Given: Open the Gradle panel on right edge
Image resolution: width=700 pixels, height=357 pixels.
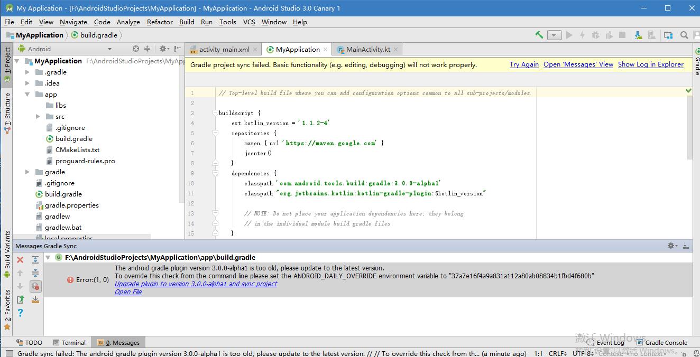Looking at the screenshot, I should pyautogui.click(x=696, y=62).
